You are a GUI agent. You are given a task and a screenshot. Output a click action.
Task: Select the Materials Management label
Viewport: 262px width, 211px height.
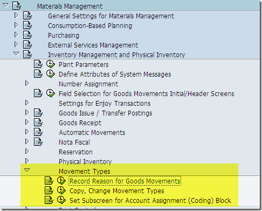[70, 6]
